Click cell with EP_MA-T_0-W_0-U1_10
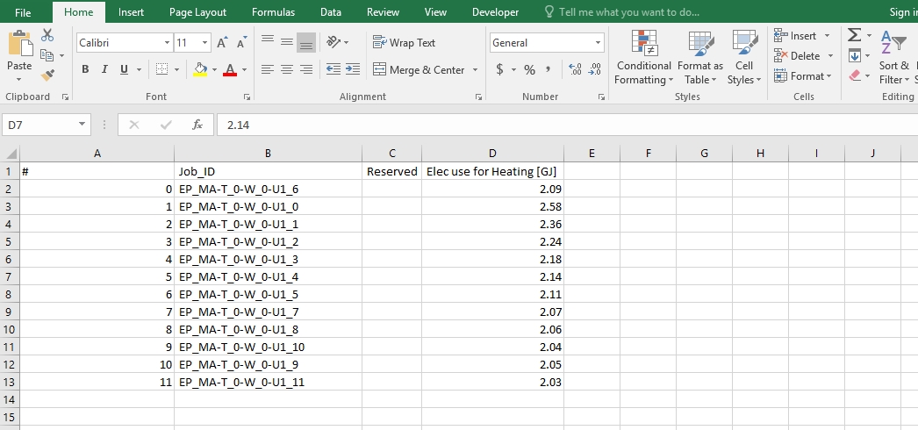 (269, 347)
